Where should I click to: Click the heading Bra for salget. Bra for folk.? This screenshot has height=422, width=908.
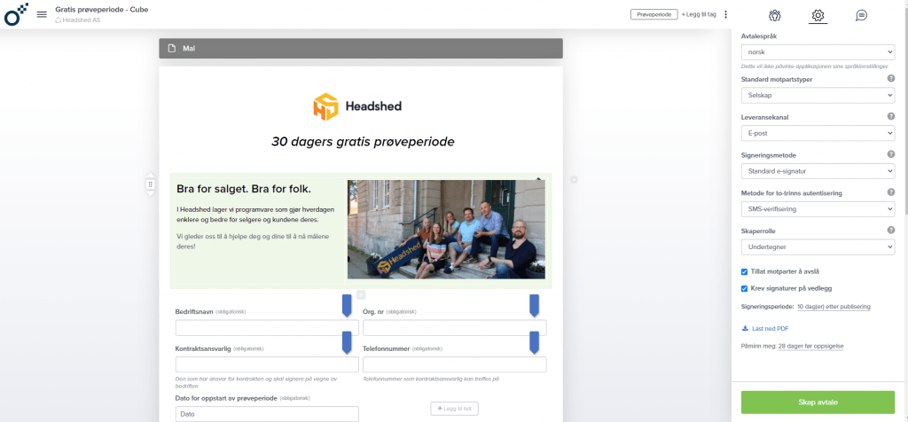coord(244,190)
